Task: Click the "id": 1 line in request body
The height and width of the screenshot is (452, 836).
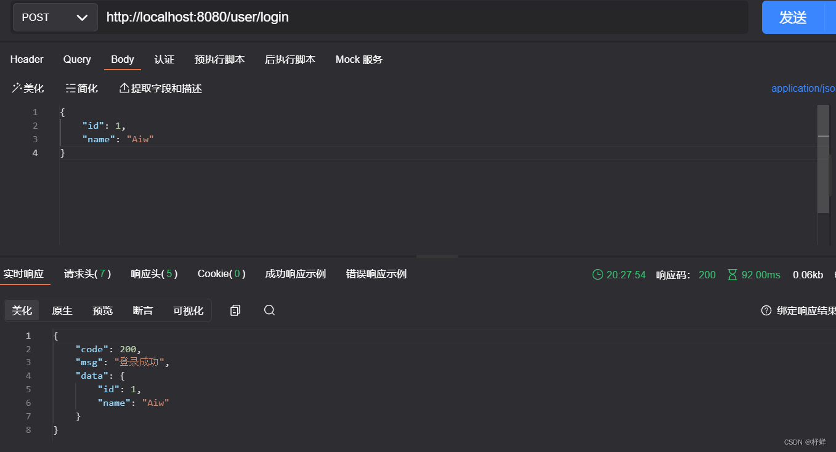Action: click(x=104, y=126)
